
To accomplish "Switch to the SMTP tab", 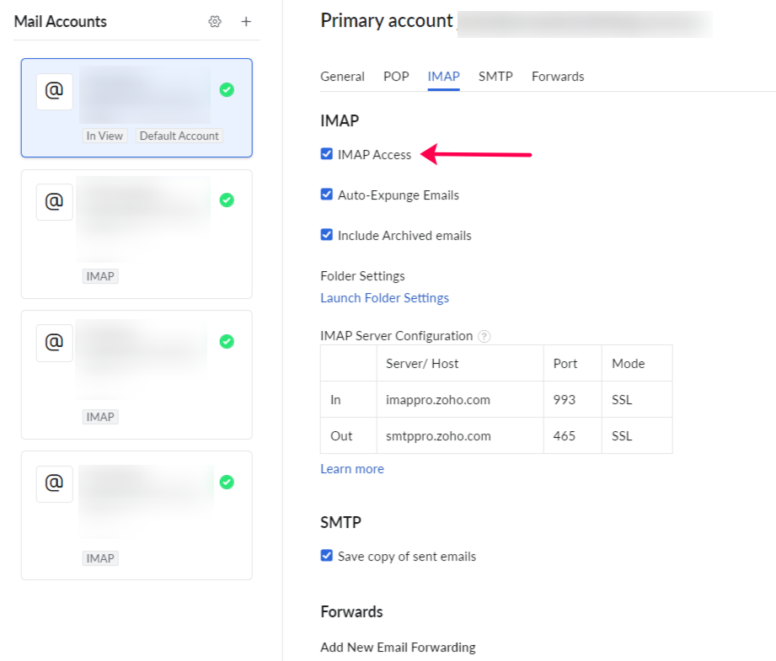I will pyautogui.click(x=495, y=77).
